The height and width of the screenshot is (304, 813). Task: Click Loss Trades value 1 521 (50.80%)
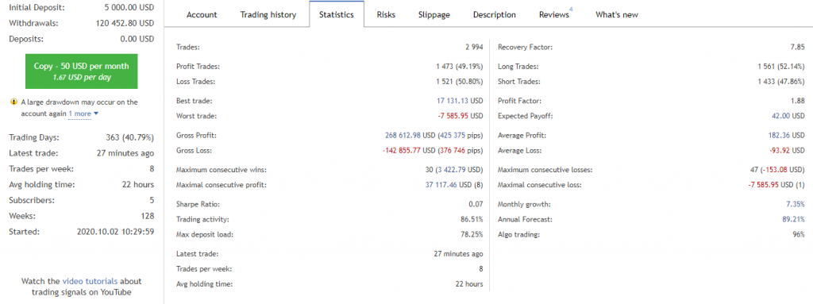coord(460,82)
